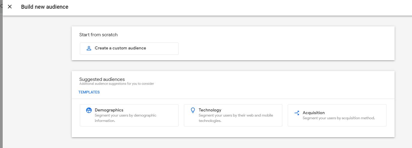Click 'Segment your users by acquisition method' text

coord(339,118)
